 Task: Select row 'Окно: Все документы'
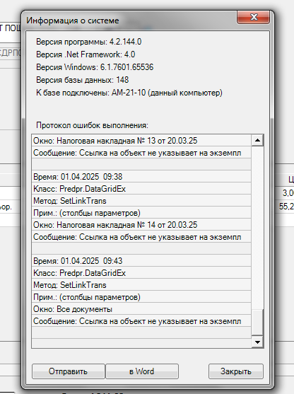(x=141, y=309)
